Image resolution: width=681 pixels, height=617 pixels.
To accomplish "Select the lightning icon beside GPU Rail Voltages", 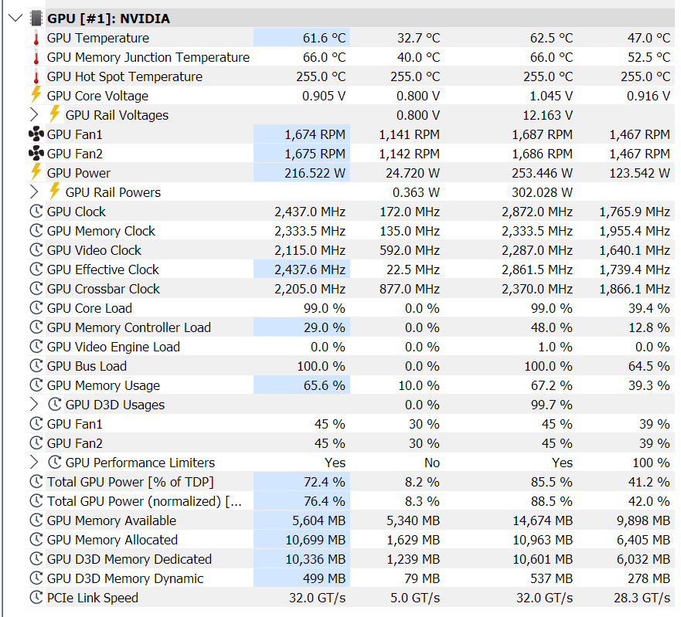I will [55, 114].
